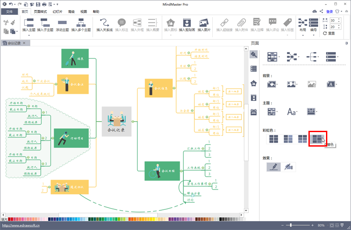This screenshot has width=351, height=230.
Task: Click Save icon in quick access toolbar
Action: pyautogui.click(x=38, y=4)
